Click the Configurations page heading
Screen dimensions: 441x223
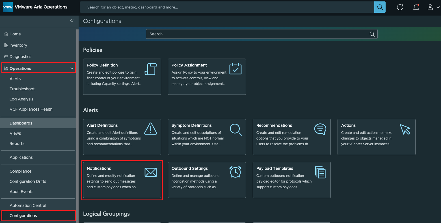[102, 21]
